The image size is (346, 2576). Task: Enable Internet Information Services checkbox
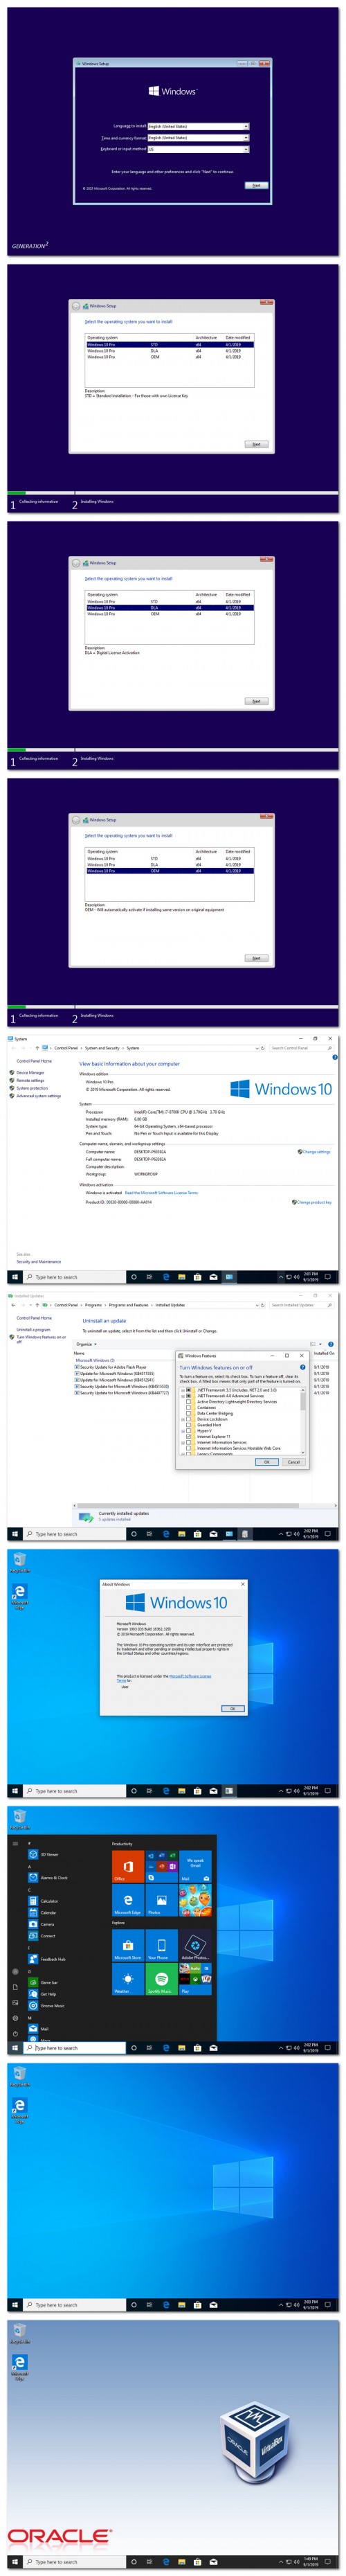(189, 1443)
